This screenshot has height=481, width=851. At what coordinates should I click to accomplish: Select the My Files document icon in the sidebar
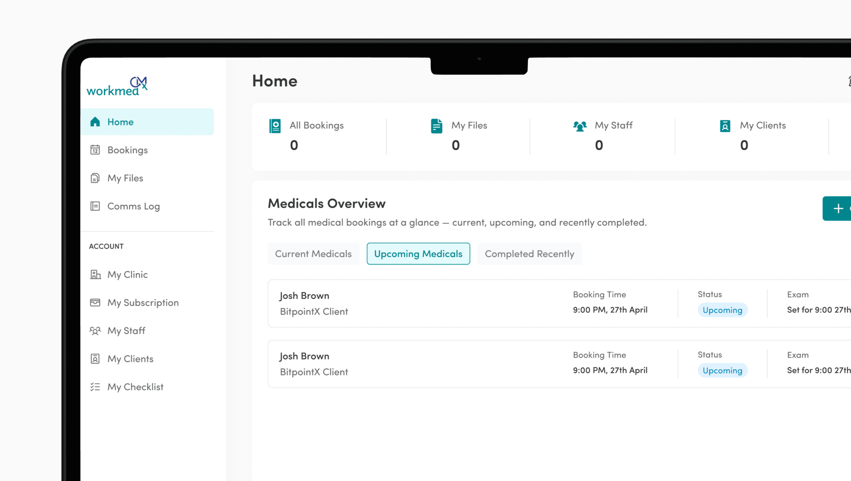tap(95, 178)
